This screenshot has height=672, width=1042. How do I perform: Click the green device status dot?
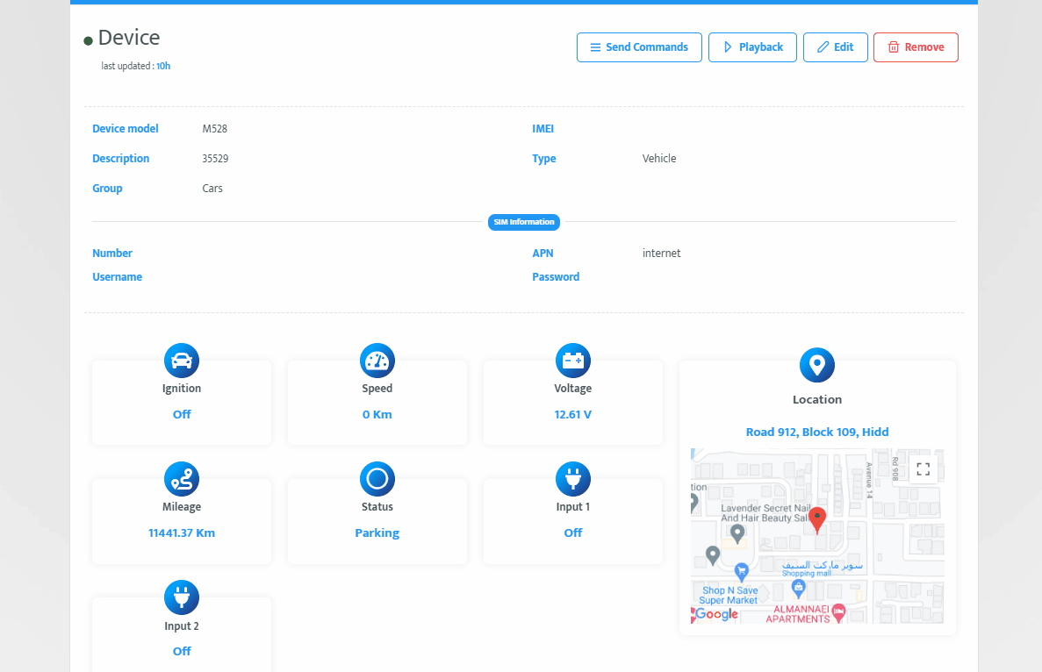coord(88,40)
